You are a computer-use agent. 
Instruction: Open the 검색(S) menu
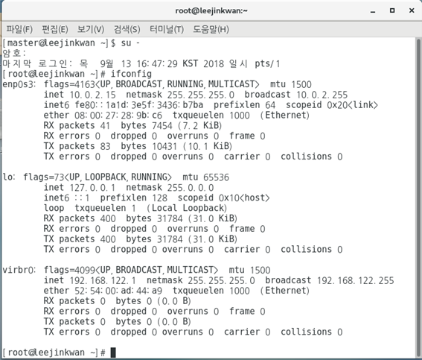coord(127,29)
